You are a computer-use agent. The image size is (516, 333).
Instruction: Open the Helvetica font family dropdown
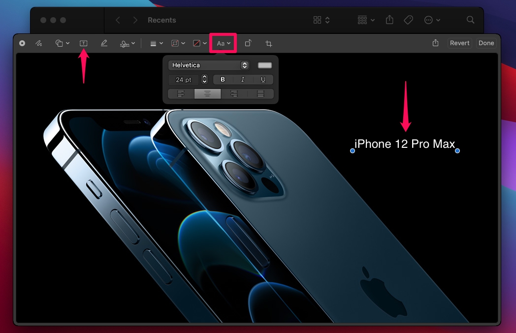coord(209,65)
